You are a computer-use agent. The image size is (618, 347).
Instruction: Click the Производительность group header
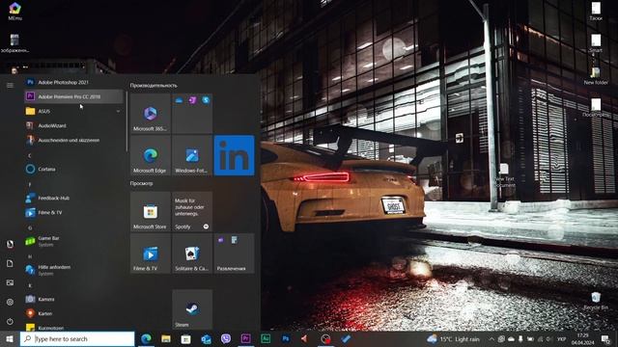click(x=154, y=86)
